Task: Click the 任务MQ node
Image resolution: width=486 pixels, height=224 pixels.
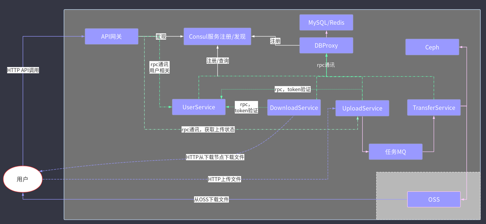Action: click(x=396, y=152)
